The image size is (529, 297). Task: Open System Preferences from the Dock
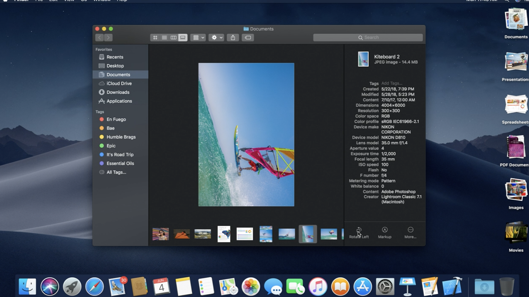385,286
